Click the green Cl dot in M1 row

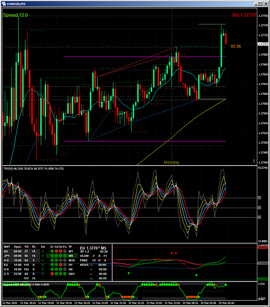point(52,251)
